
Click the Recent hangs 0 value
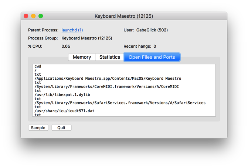[x=155, y=46]
